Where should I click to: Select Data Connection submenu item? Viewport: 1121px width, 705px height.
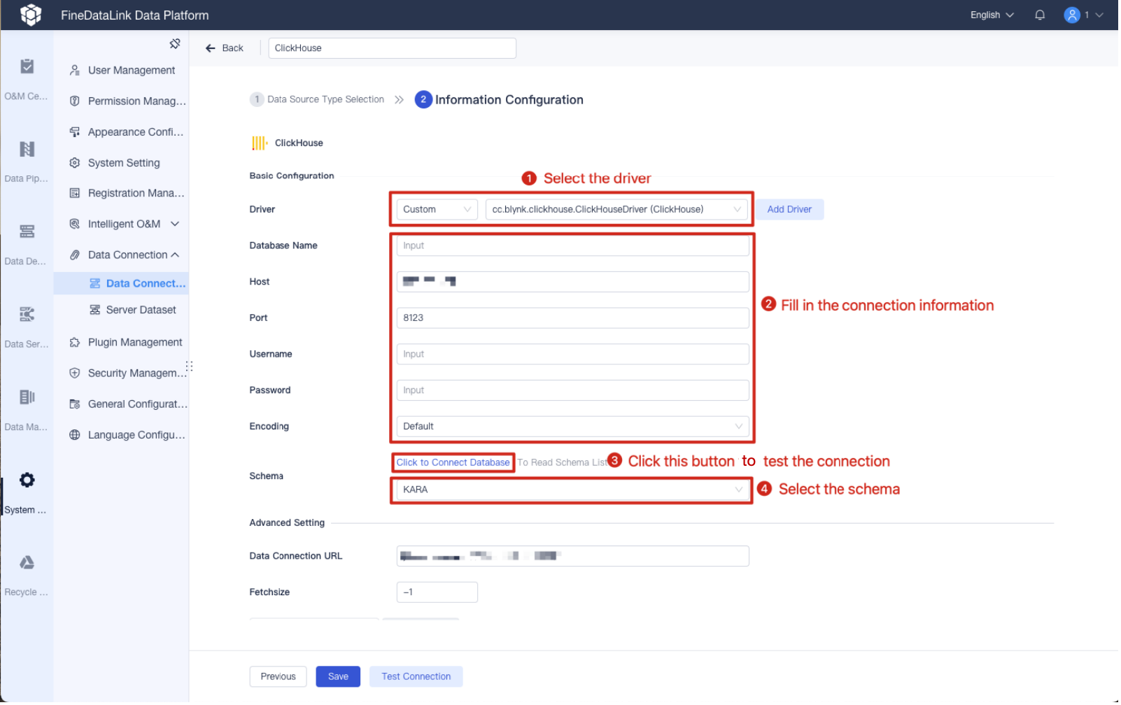139,284
